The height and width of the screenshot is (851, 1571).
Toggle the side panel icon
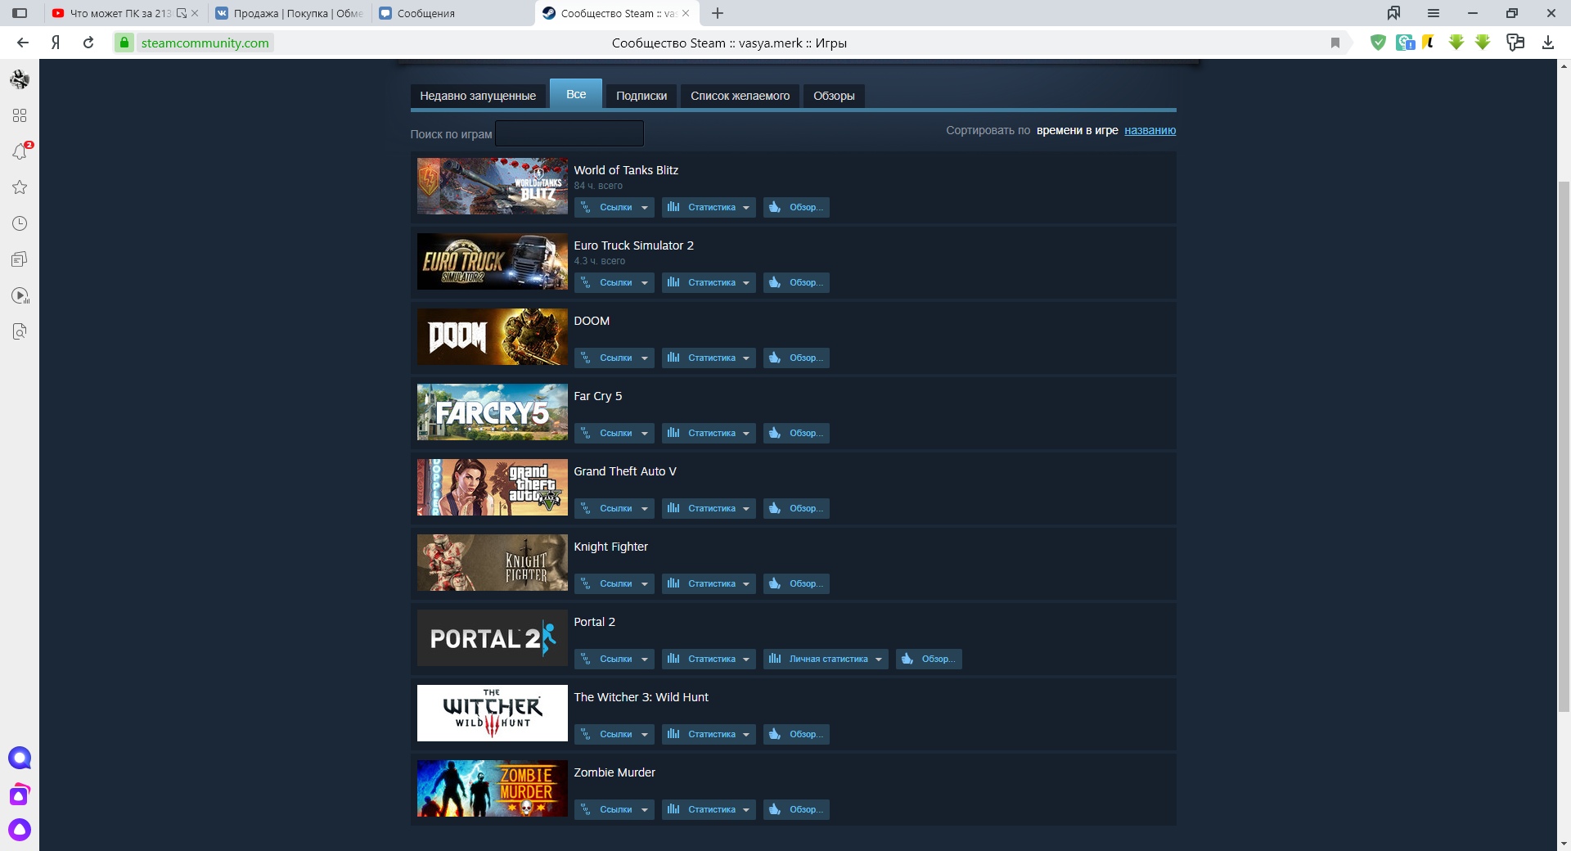coord(20,13)
